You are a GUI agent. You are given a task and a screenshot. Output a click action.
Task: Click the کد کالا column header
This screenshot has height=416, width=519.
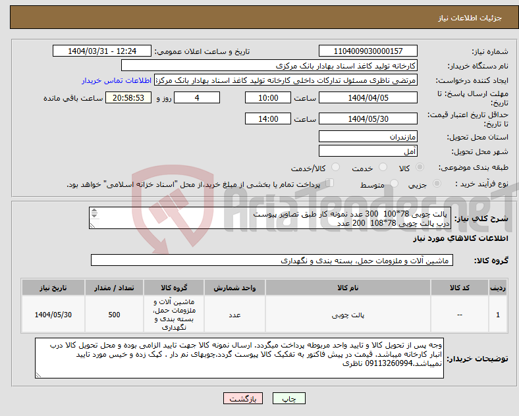pyautogui.click(x=460, y=288)
